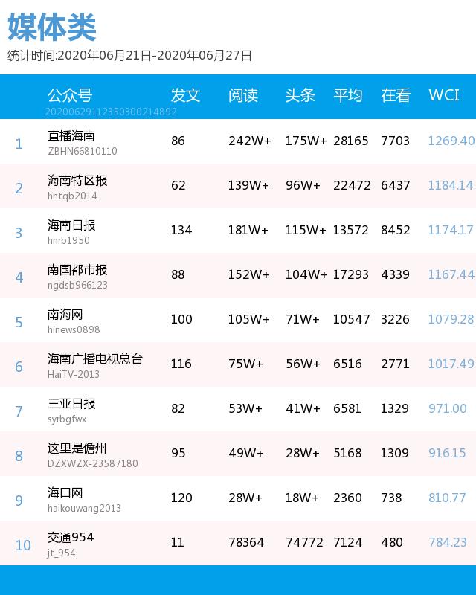The width and height of the screenshot is (476, 595).
Task: Select the account name 南海网
Action: pyautogui.click(x=65, y=315)
